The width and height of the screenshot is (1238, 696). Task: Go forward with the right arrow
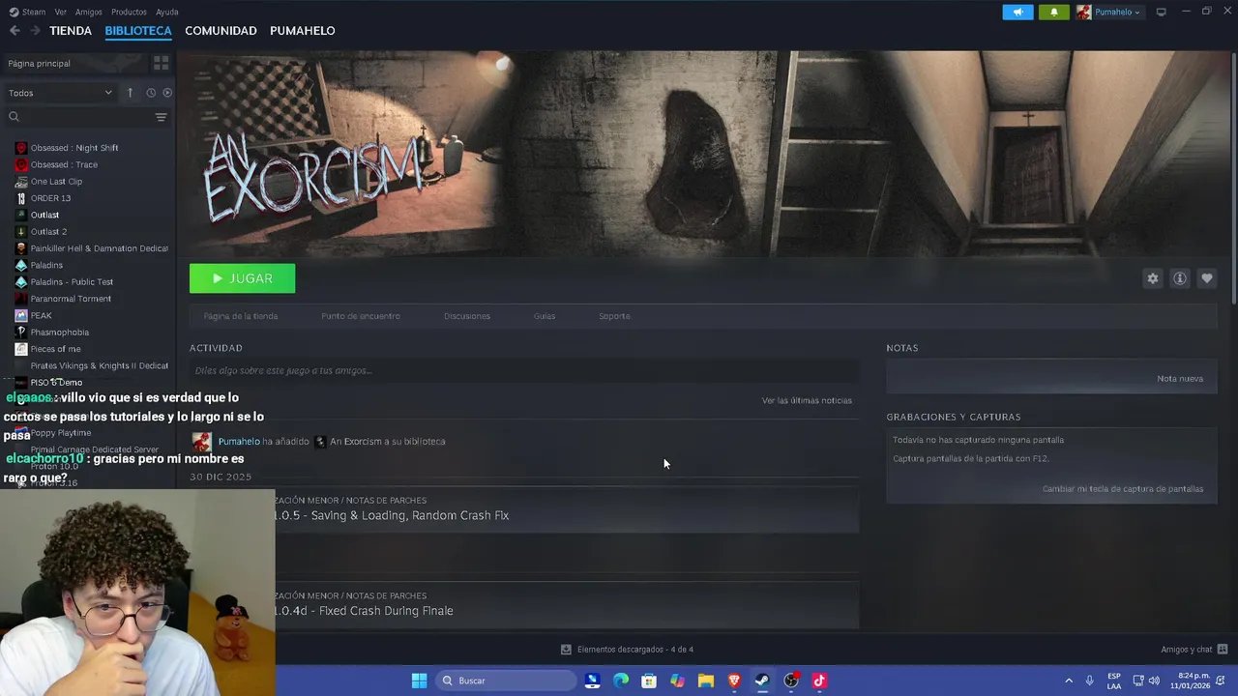(35, 31)
